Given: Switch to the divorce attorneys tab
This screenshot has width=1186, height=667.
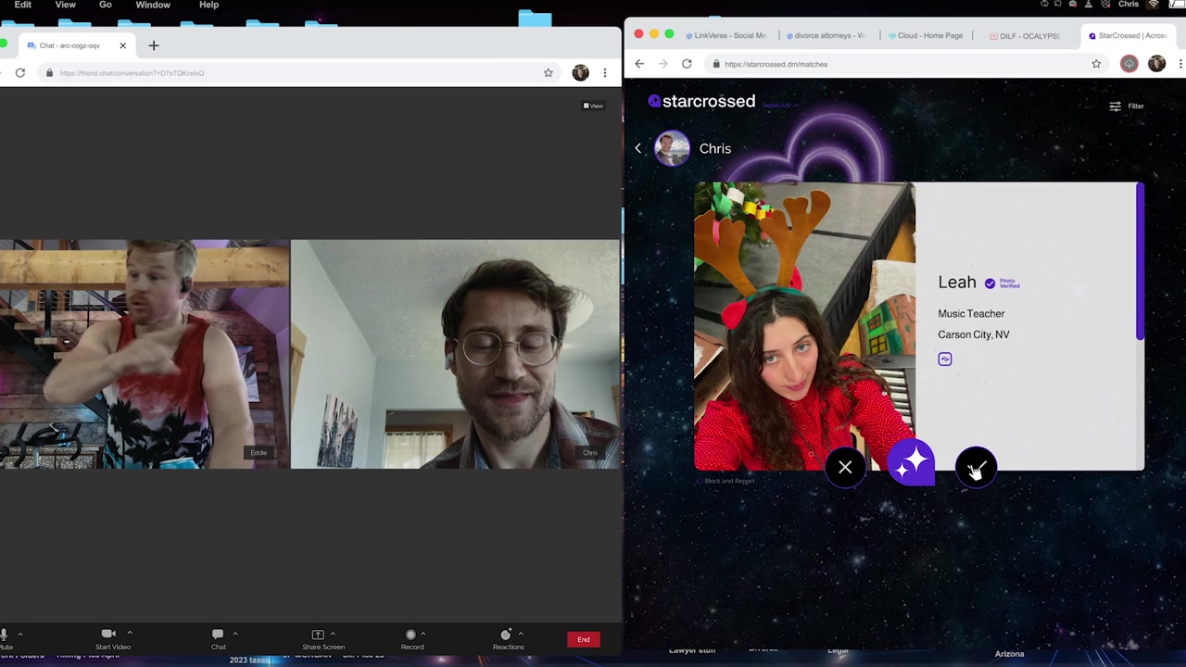Looking at the screenshot, I should (x=827, y=35).
